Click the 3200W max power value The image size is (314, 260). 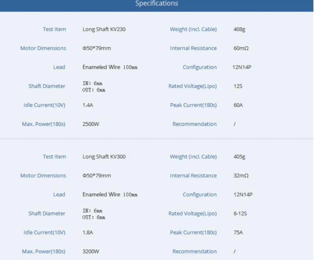tap(91, 252)
